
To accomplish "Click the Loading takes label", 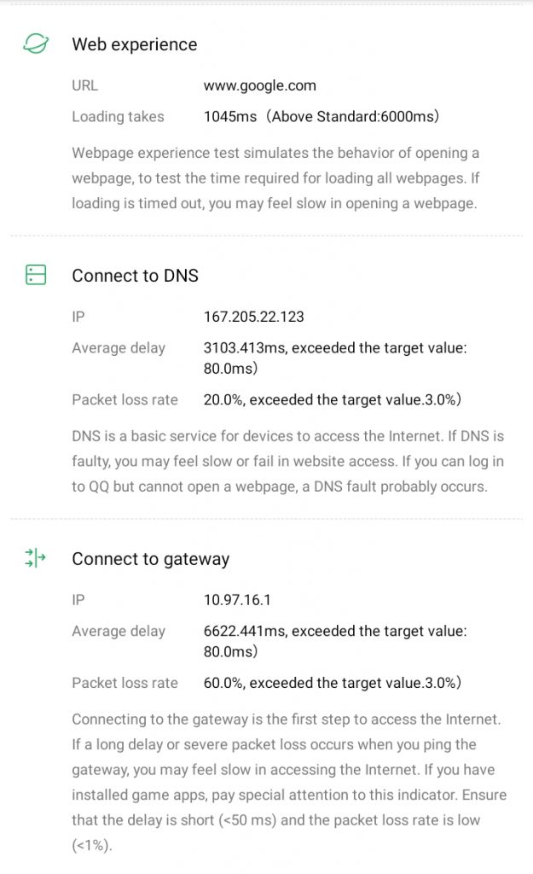I will pyautogui.click(x=118, y=116).
